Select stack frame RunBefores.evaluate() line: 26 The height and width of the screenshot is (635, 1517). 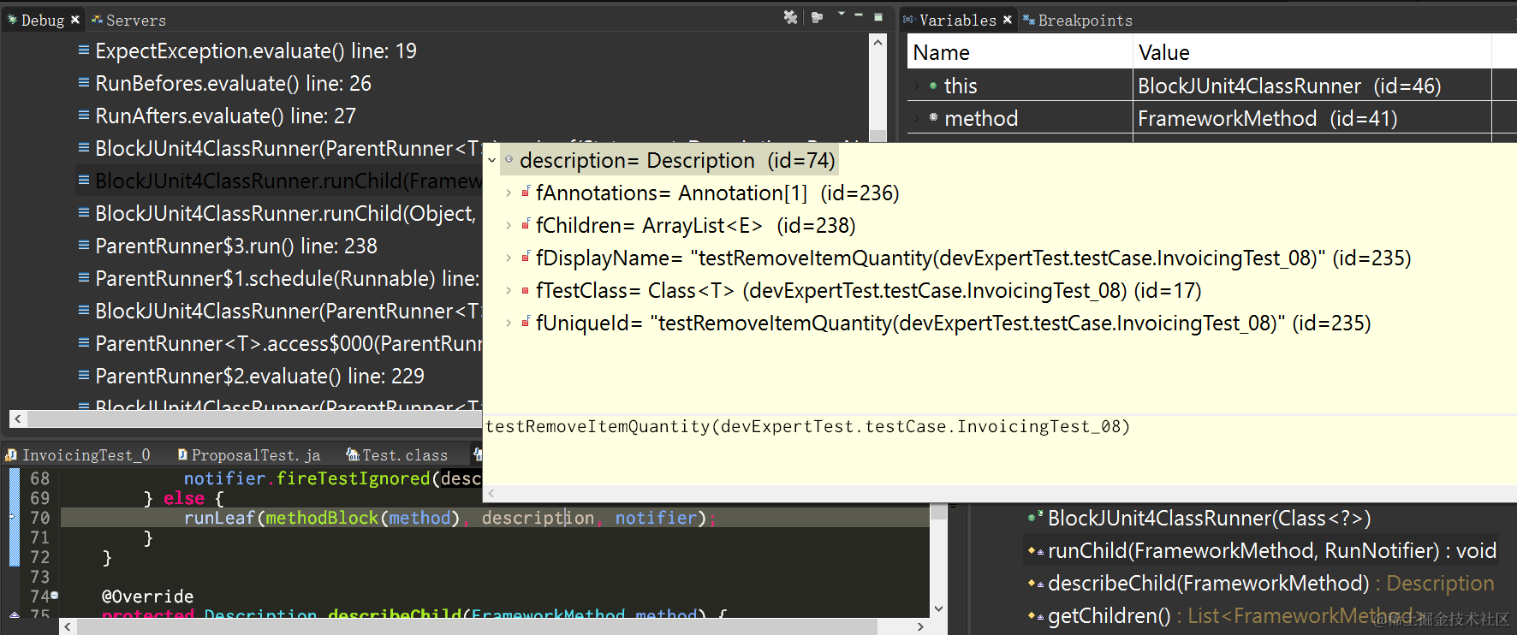(x=233, y=84)
